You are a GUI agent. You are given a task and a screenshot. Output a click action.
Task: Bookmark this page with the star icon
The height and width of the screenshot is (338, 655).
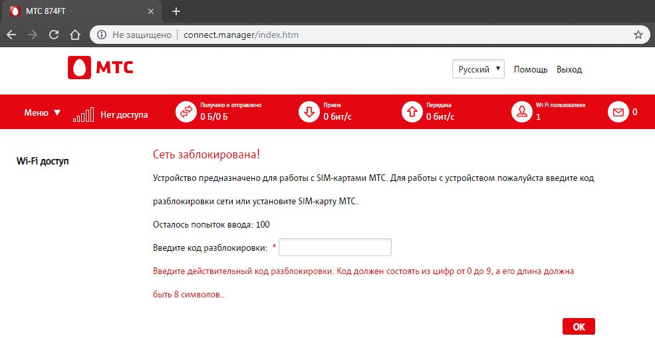(x=638, y=35)
